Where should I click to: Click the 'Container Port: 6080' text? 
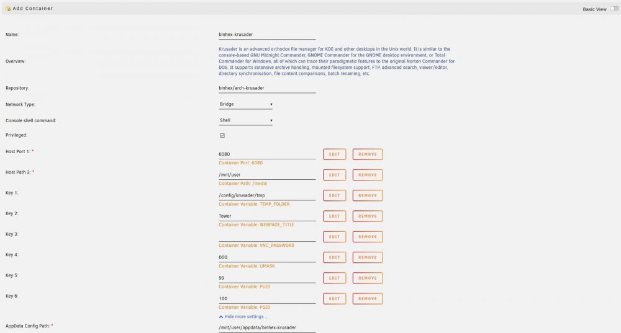click(240, 163)
